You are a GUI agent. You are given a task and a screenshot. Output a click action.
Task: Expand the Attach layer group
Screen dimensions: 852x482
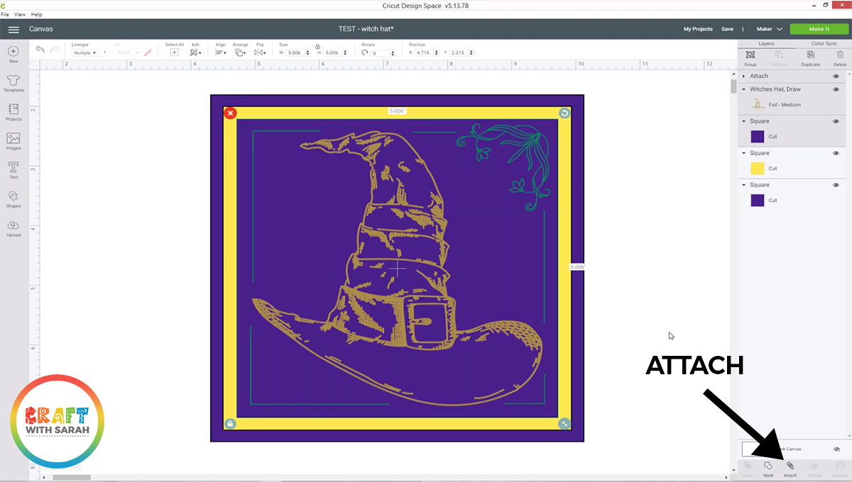744,76
